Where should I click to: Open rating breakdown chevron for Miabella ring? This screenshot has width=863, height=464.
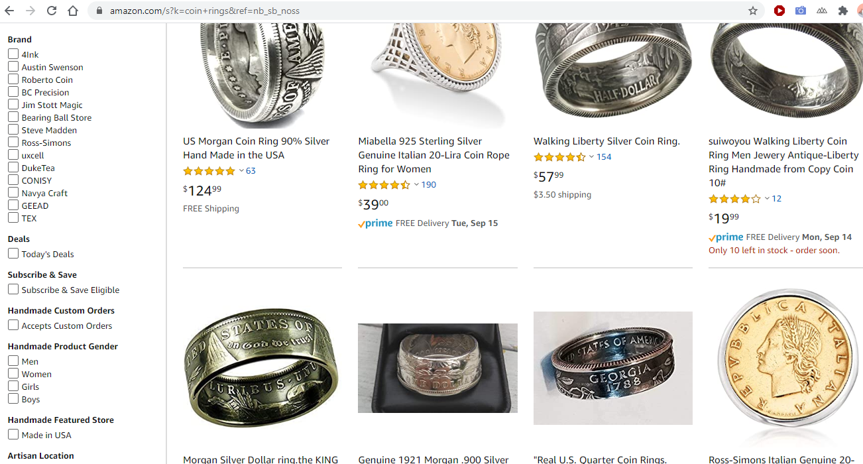coord(416,185)
